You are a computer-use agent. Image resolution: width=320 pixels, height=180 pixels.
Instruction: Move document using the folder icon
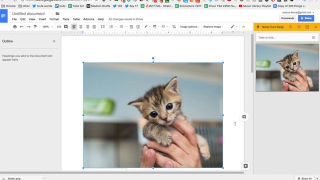pyautogui.click(x=57, y=13)
